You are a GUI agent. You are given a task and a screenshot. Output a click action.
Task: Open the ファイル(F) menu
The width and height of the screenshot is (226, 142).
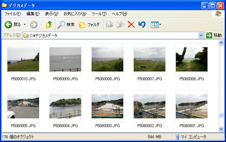pyautogui.click(x=13, y=14)
